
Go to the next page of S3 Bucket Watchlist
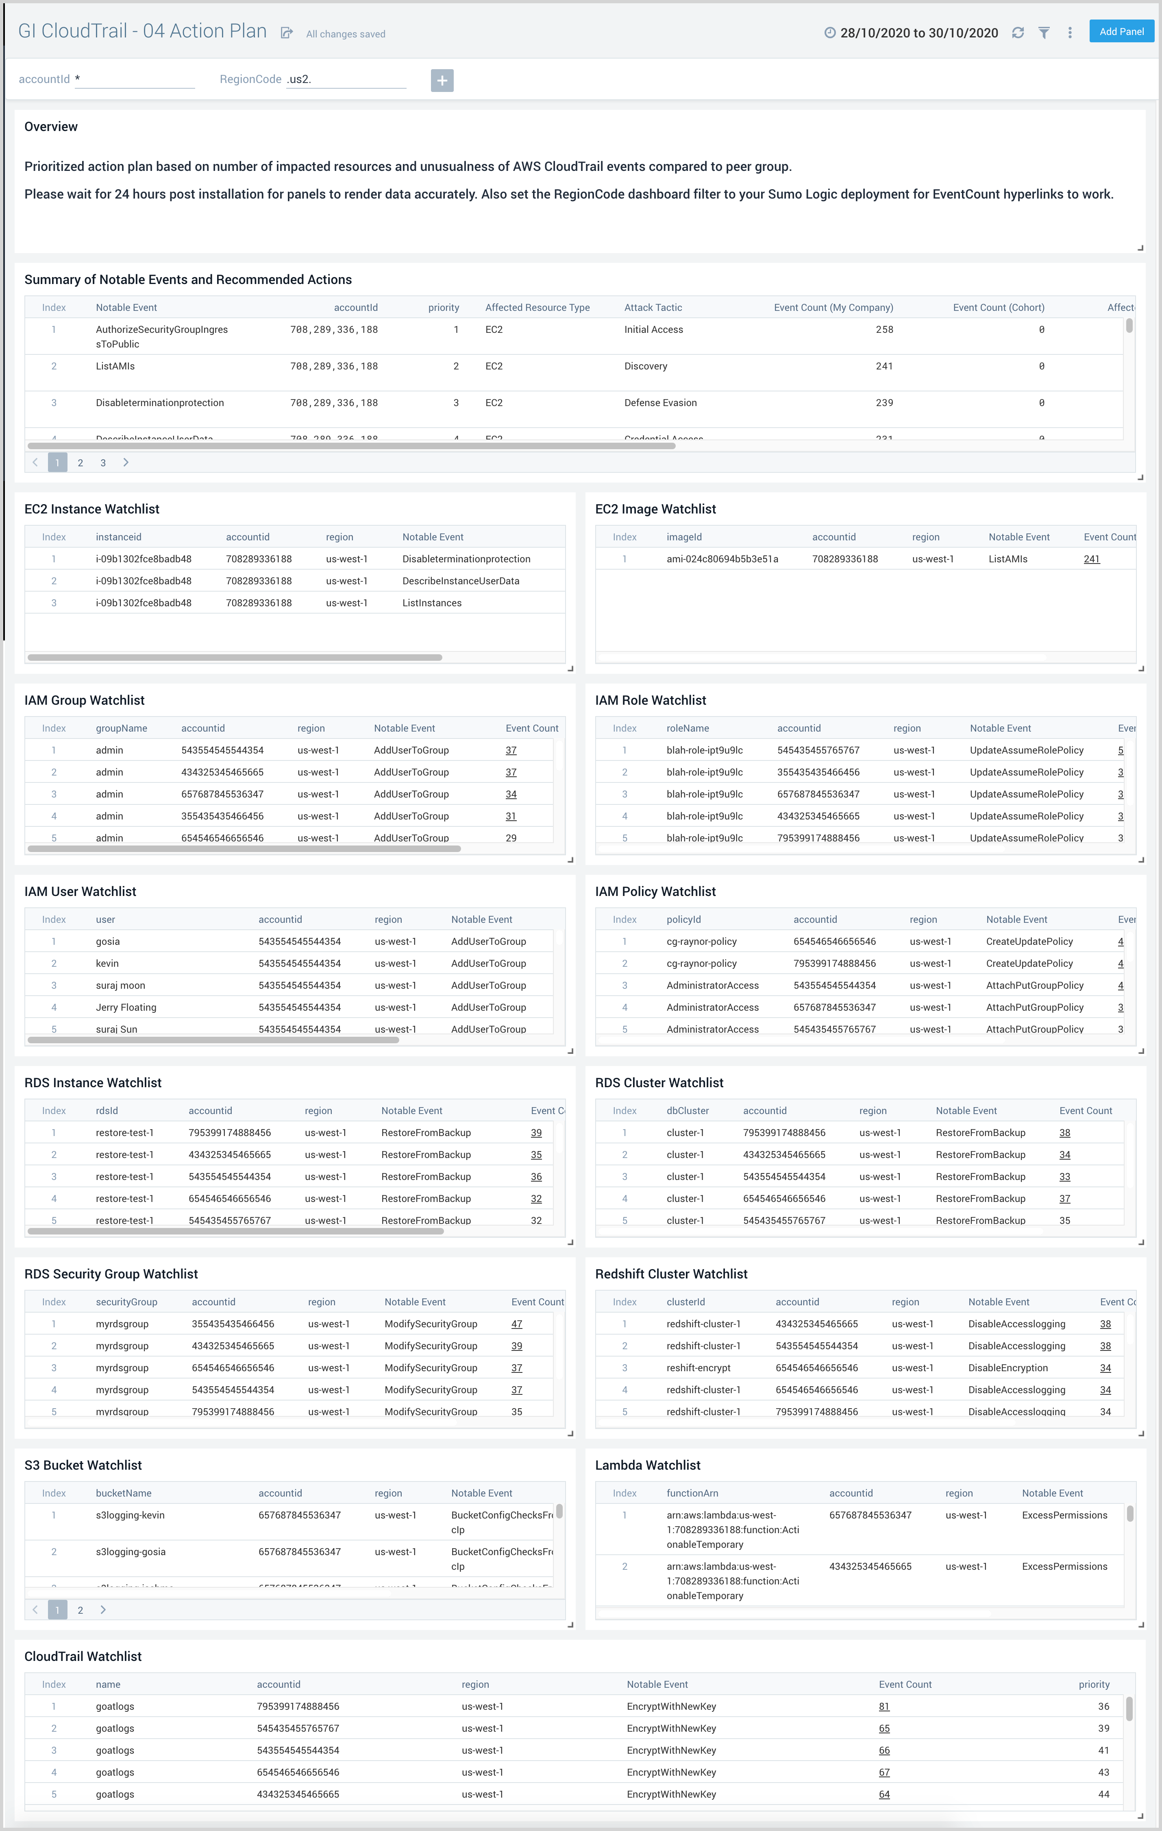103,1610
